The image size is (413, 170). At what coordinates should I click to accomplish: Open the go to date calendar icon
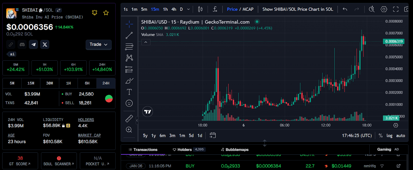click(213, 135)
